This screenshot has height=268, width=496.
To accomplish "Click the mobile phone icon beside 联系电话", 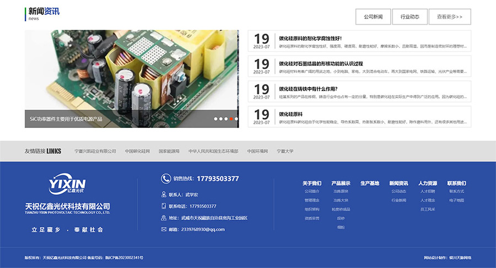I will tap(164, 206).
